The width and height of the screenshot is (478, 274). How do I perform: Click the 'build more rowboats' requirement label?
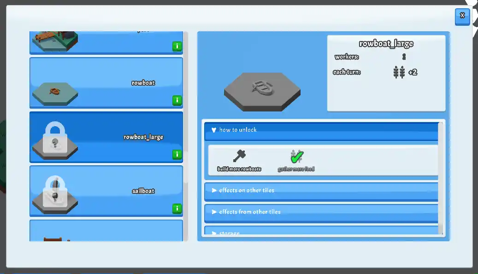click(x=239, y=169)
